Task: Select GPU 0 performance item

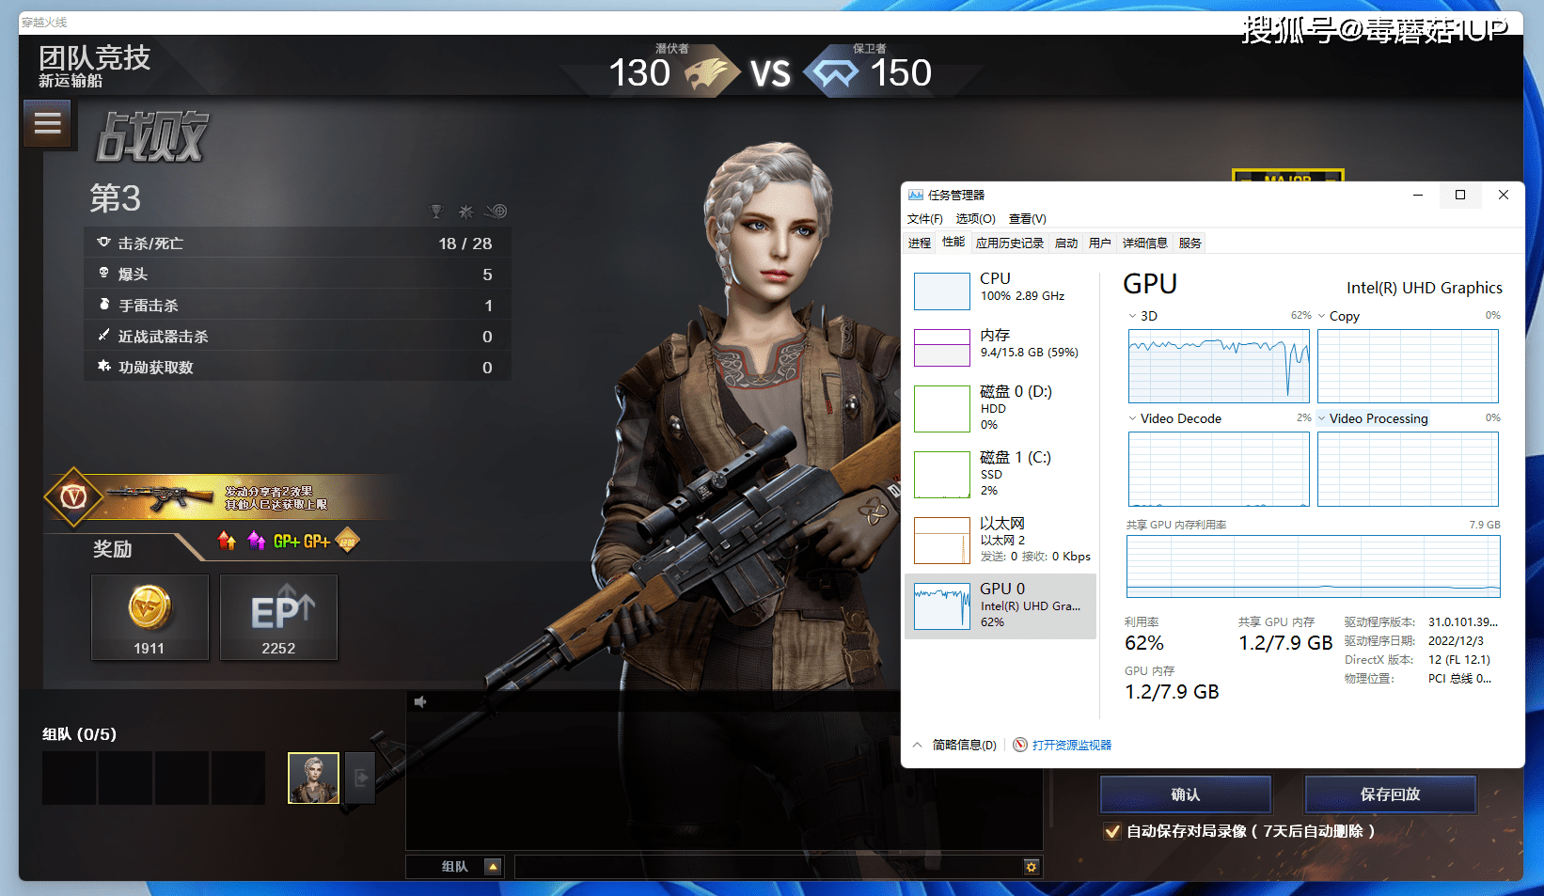Action: pyautogui.click(x=1000, y=605)
